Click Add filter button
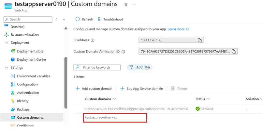This screenshot has width=262, height=131. 140,67
